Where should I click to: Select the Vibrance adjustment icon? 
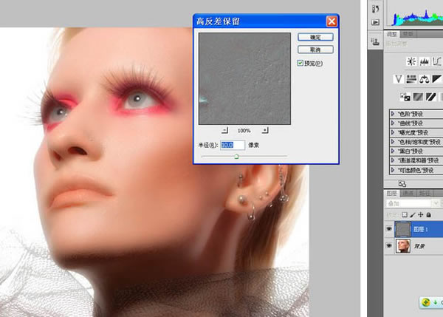tap(399, 79)
